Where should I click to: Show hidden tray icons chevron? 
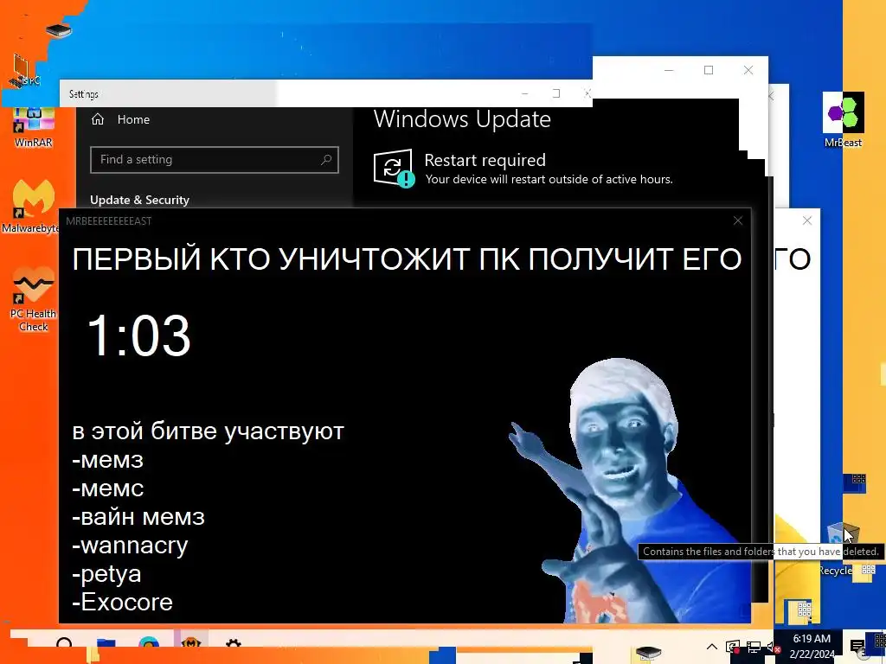coord(712,647)
